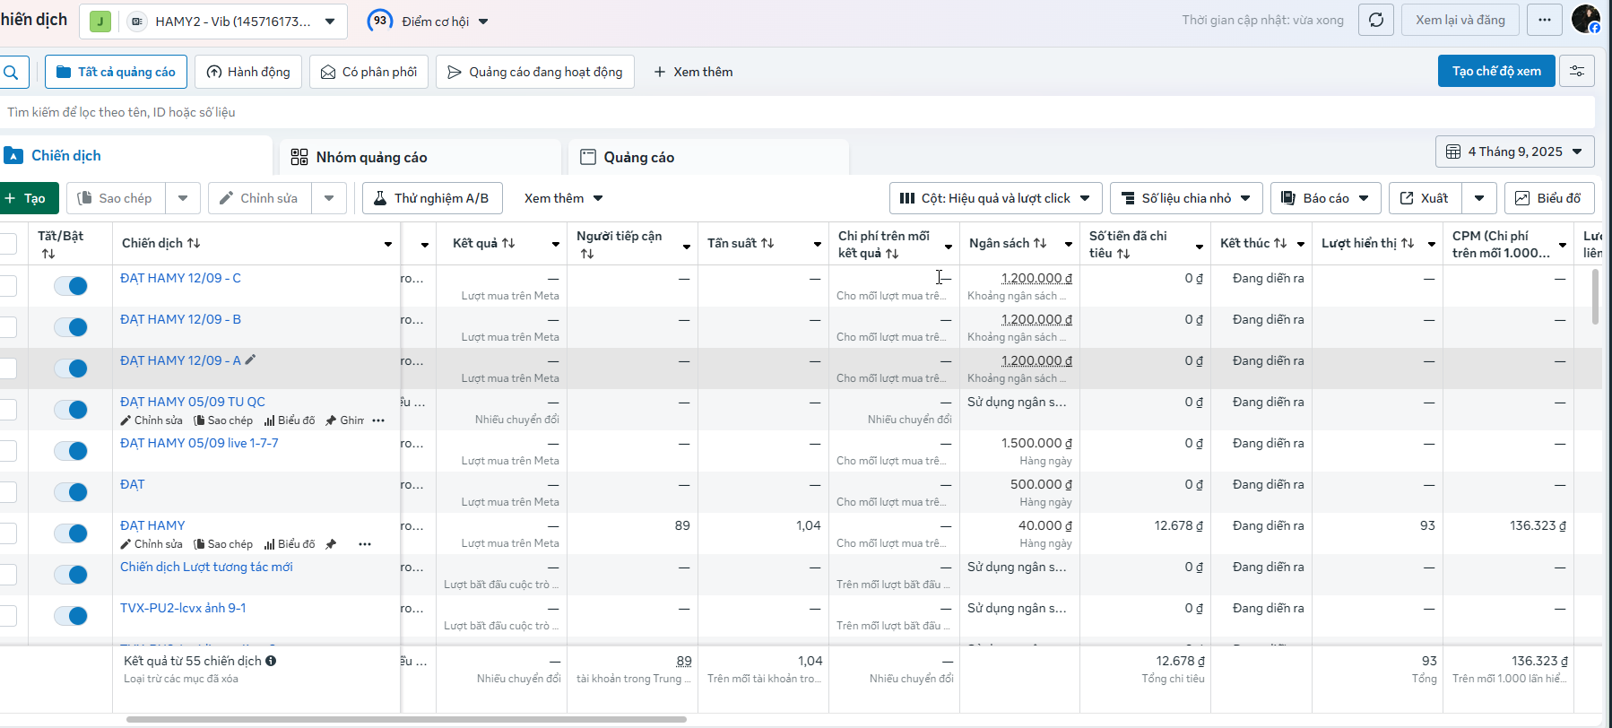Click the refresh data icon button
The height and width of the screenshot is (728, 1612).
click(1376, 20)
